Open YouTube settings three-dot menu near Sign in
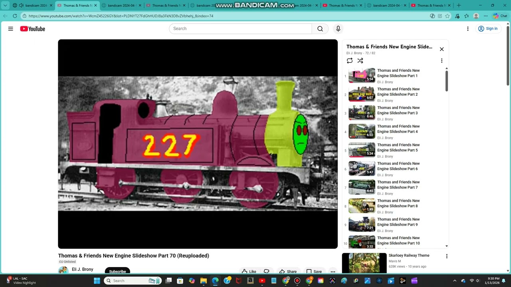The height and width of the screenshot is (287, 511). [468, 29]
